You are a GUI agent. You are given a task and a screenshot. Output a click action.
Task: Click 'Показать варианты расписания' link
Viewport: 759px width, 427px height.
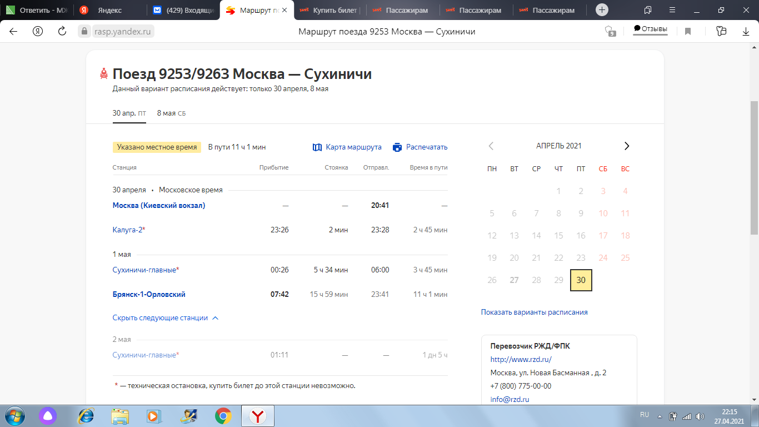tap(534, 312)
